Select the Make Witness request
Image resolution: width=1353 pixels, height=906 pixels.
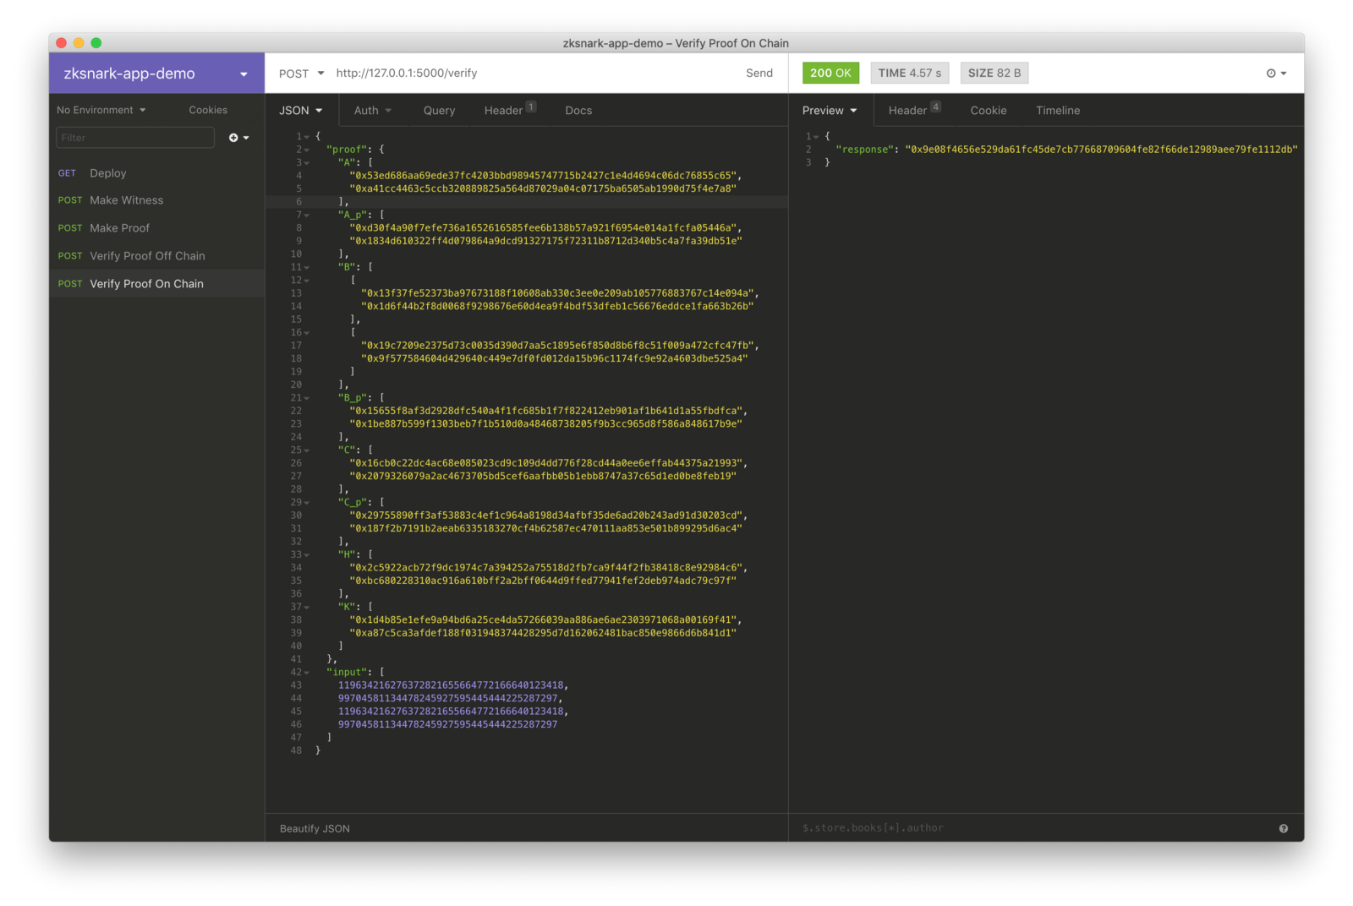pos(127,200)
